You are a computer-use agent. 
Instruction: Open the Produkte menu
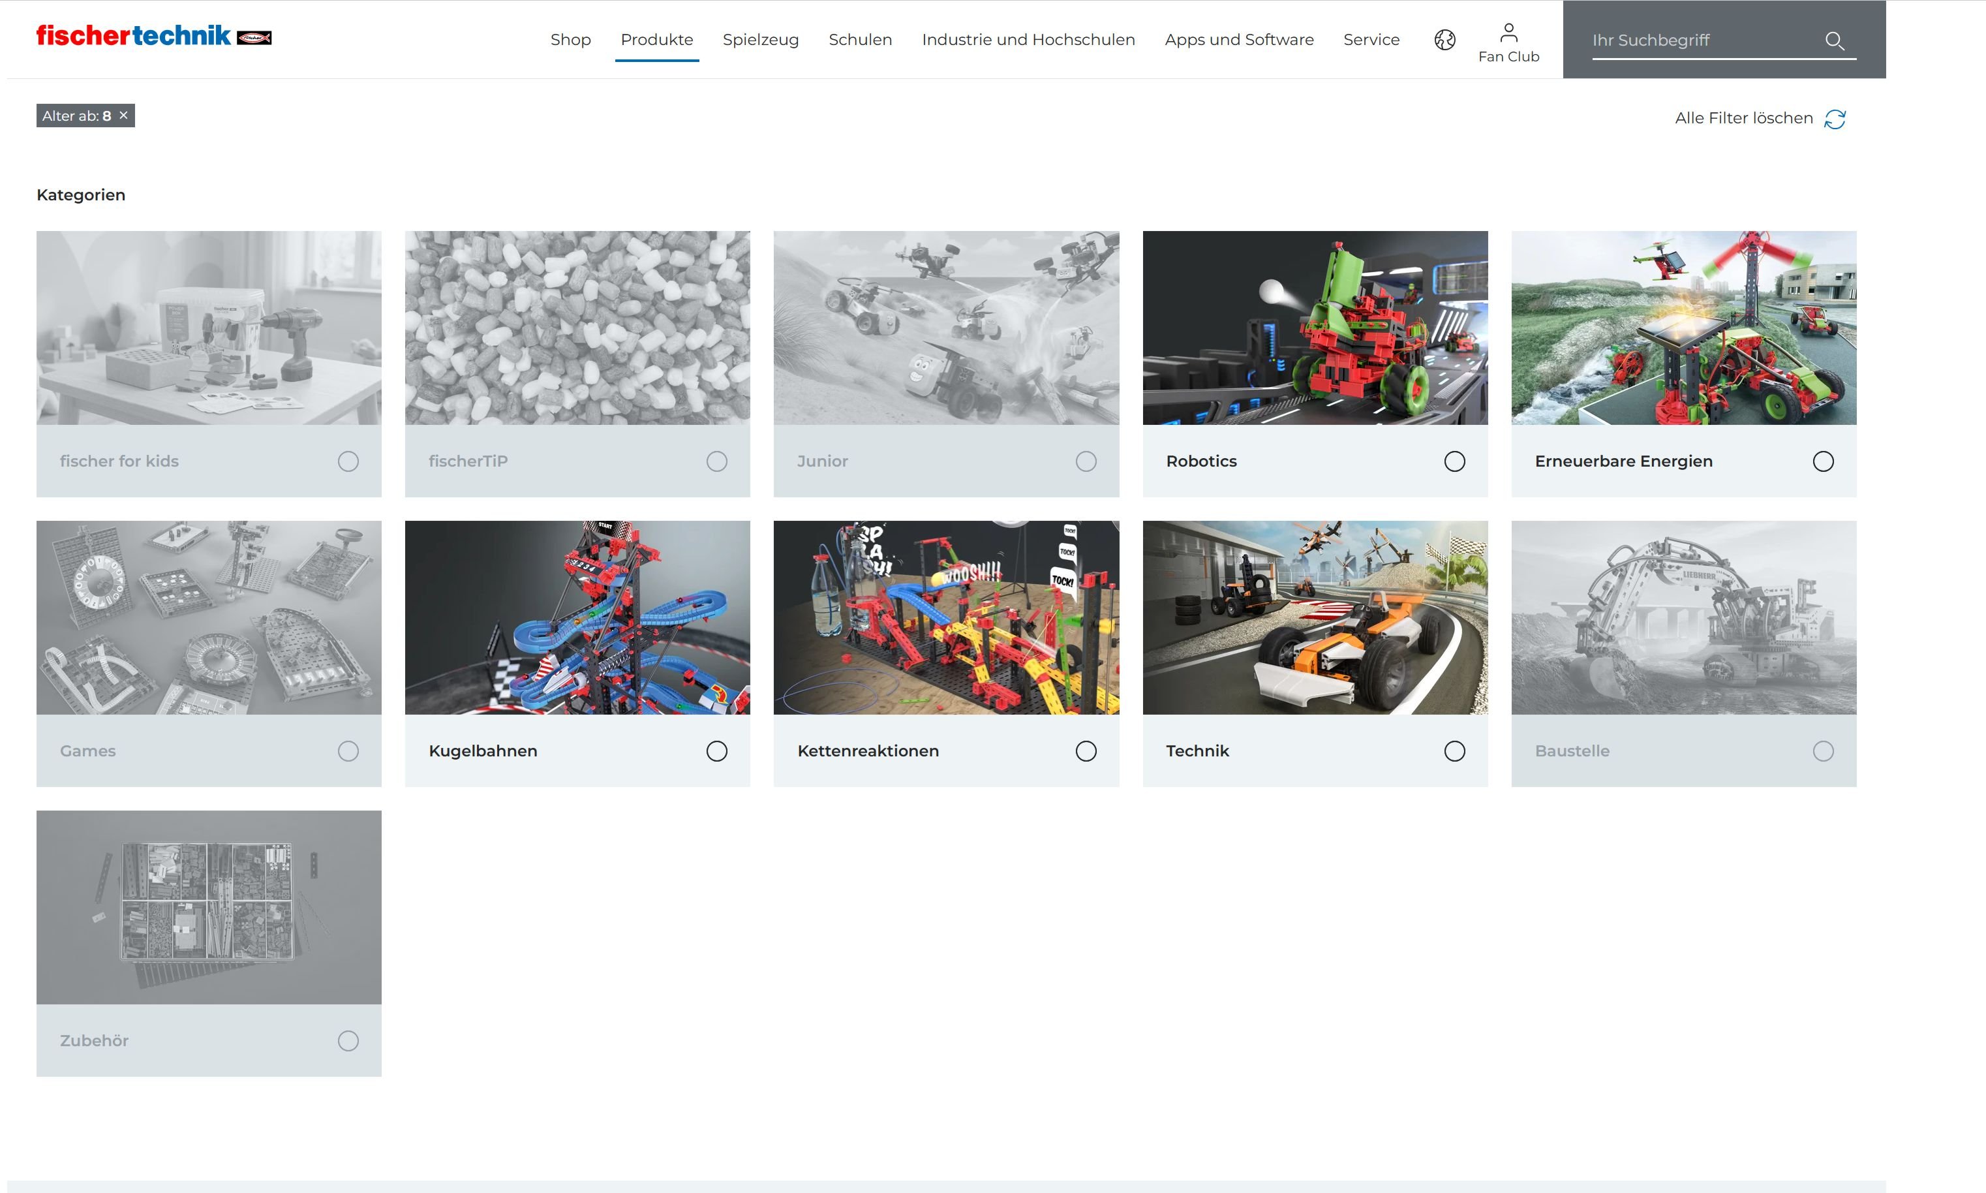click(x=656, y=39)
